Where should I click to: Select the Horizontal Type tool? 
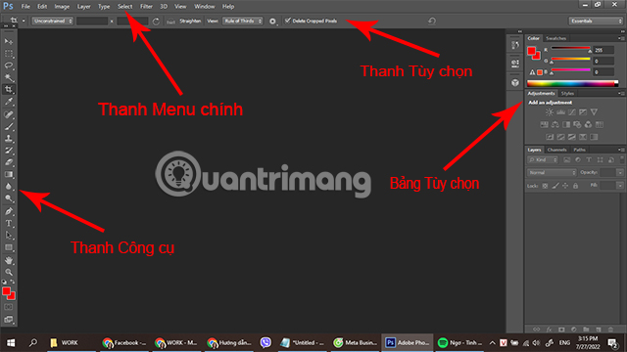point(9,224)
